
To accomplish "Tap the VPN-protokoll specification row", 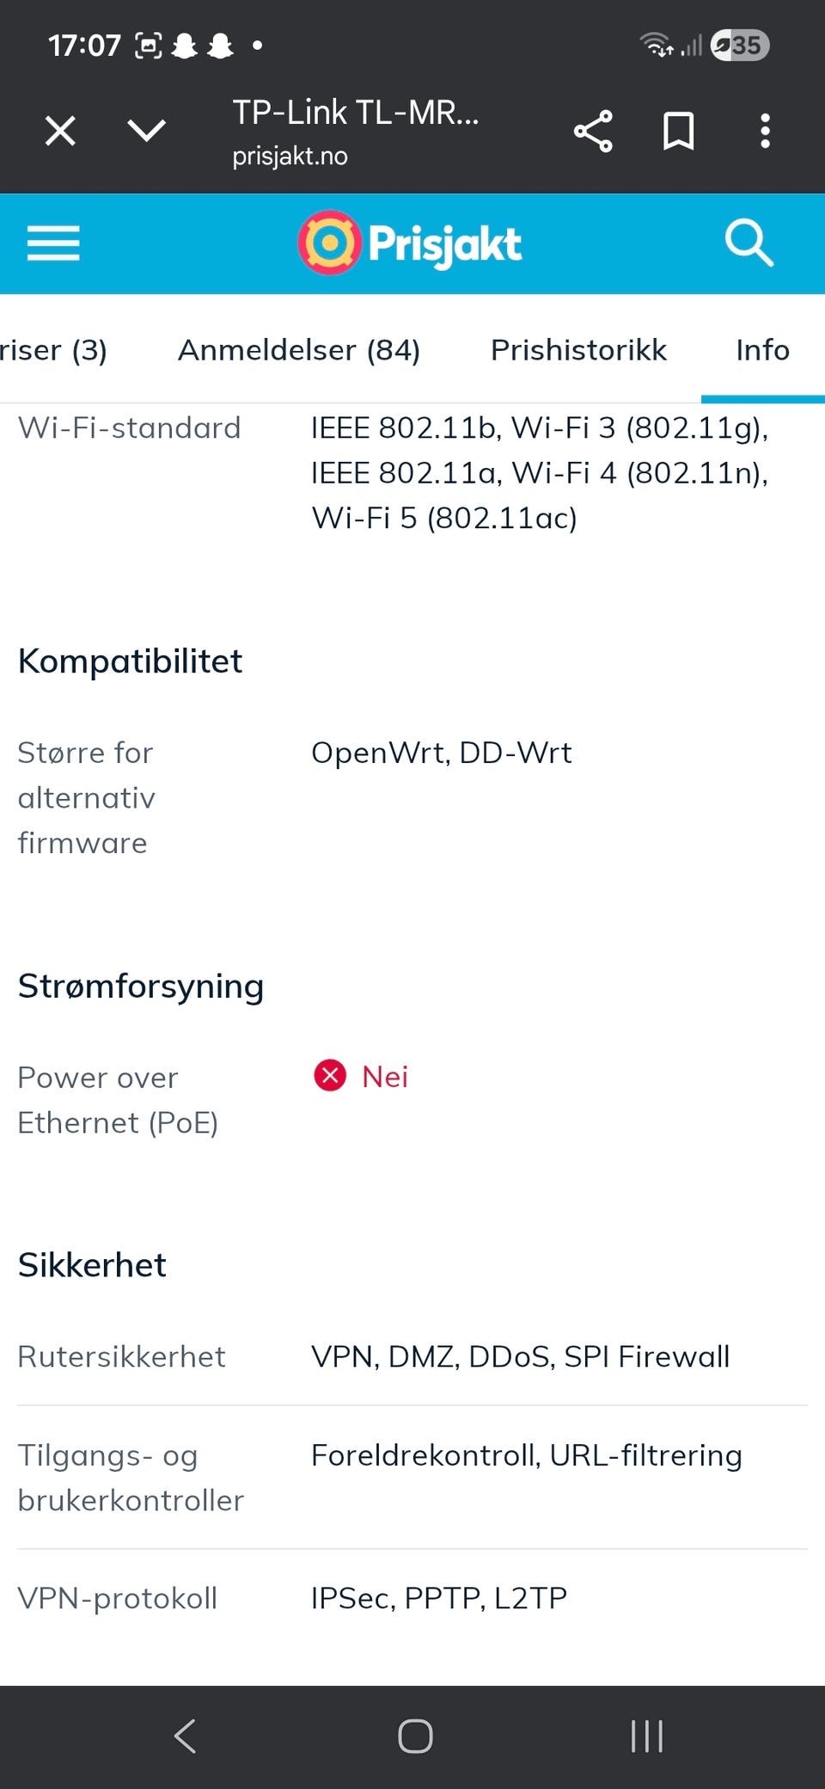I will click(412, 1598).
